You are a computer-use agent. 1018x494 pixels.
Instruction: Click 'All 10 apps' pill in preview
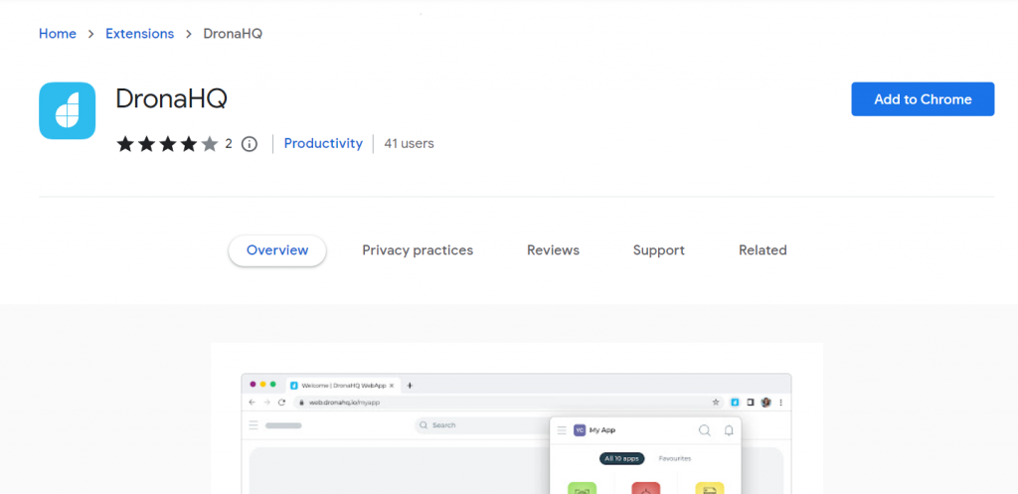(x=622, y=459)
